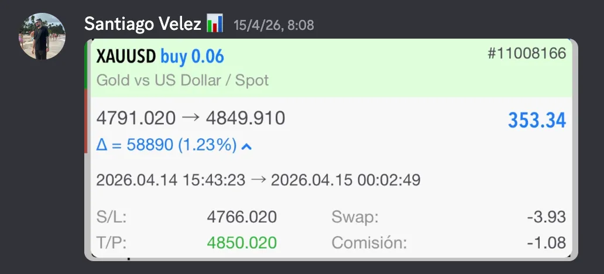Open the trade screenshot image attachment
This screenshot has width=604, height=274.
pos(331,149)
